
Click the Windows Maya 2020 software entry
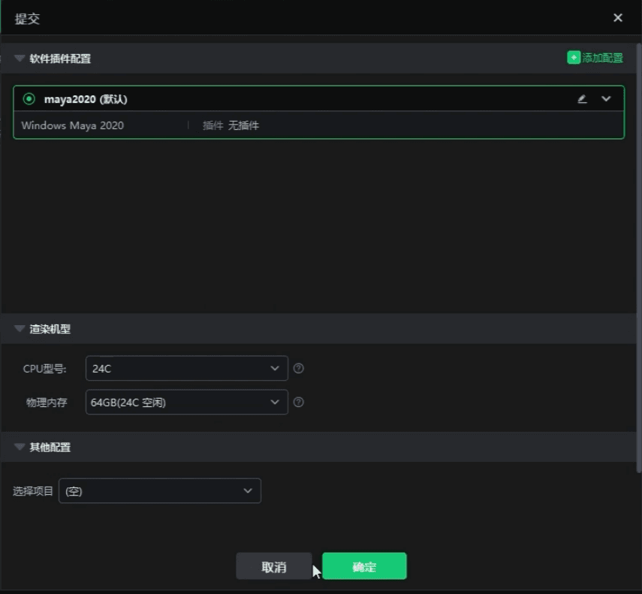tap(73, 125)
